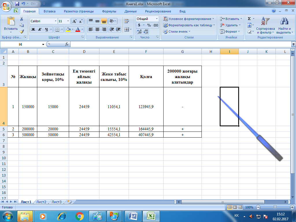The image size is (296, 222).
Task: Click the Increase Font Size icon
Action: pyautogui.click(x=74, y=21)
